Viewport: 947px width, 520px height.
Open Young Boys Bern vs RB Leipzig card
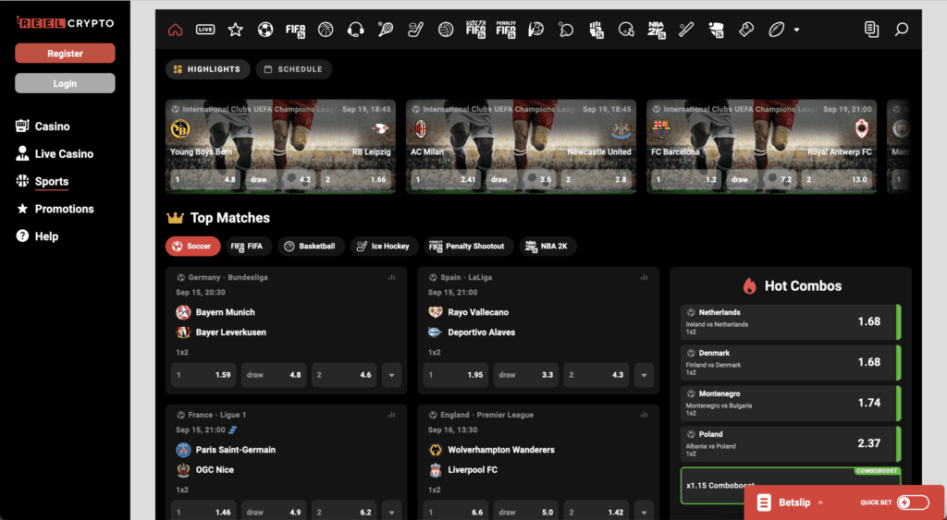pos(281,147)
